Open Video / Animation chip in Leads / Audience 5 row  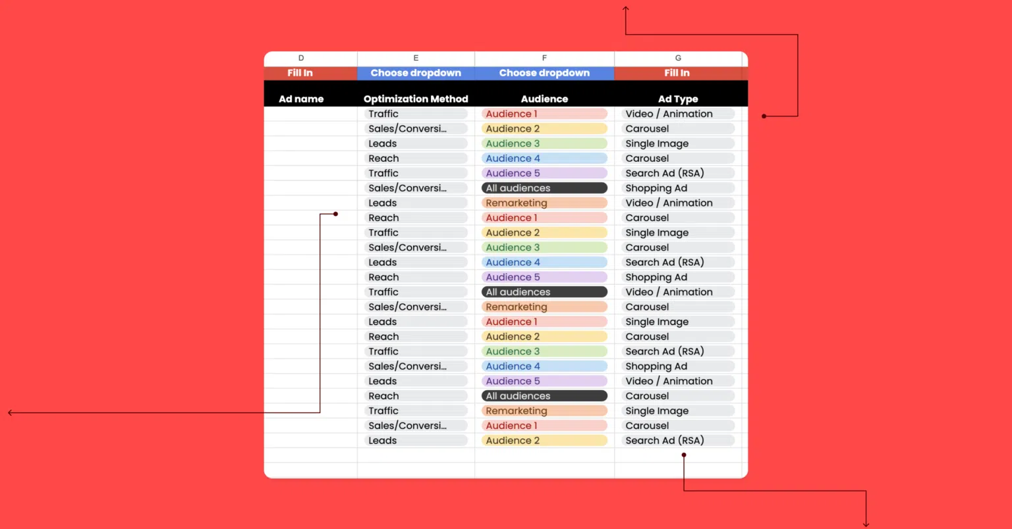click(678, 381)
